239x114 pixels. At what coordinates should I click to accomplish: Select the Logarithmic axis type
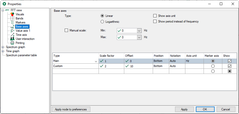(x=102, y=22)
